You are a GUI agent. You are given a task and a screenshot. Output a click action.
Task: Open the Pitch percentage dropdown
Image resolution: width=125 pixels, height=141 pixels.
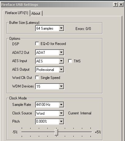pyautogui.click(x=50, y=121)
